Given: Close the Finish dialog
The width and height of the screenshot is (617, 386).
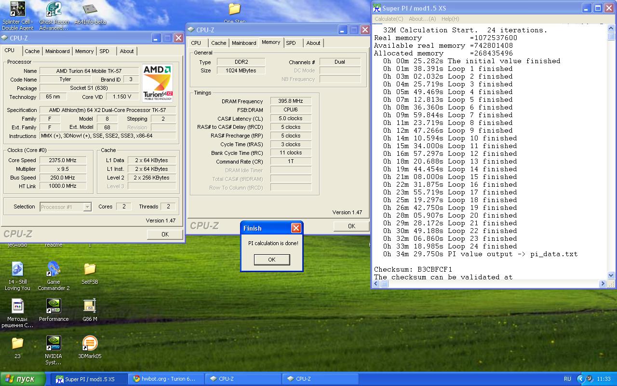Looking at the screenshot, I should 296,228.
